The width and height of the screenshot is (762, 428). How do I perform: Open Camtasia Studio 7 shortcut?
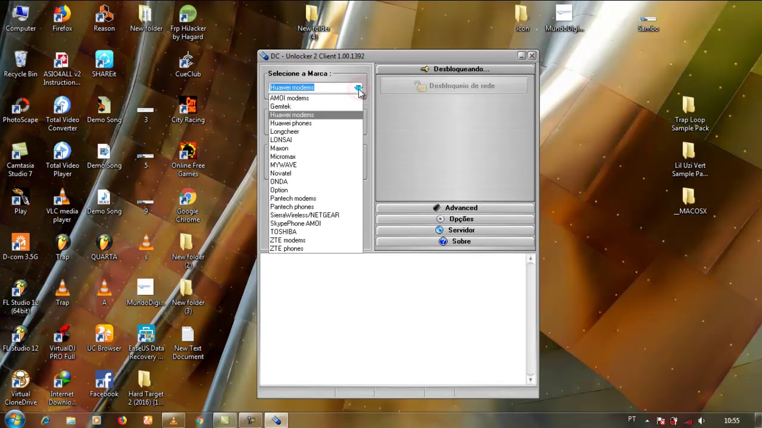pyautogui.click(x=20, y=160)
